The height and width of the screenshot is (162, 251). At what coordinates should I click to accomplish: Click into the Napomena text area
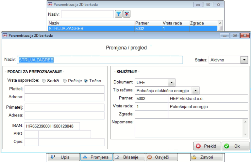coord(189,128)
